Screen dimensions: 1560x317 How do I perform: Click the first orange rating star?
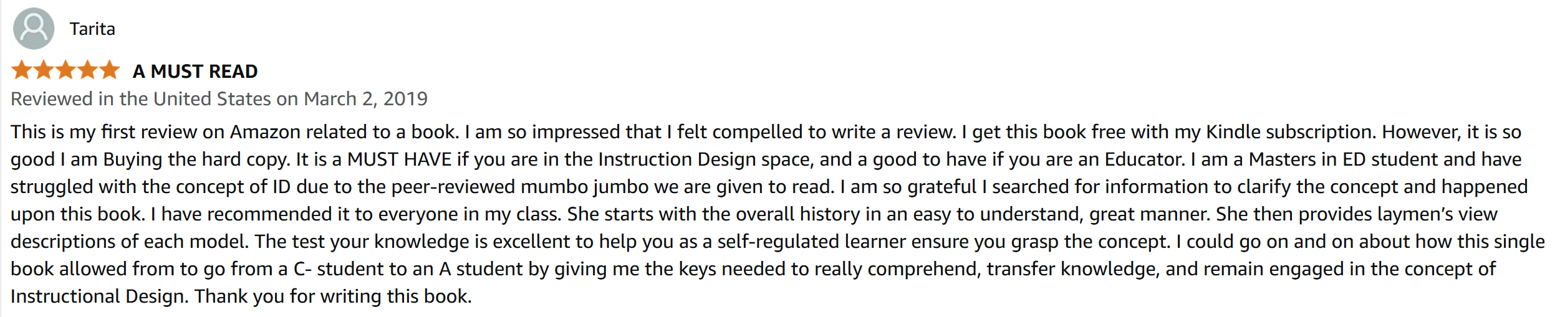pyautogui.click(x=21, y=70)
